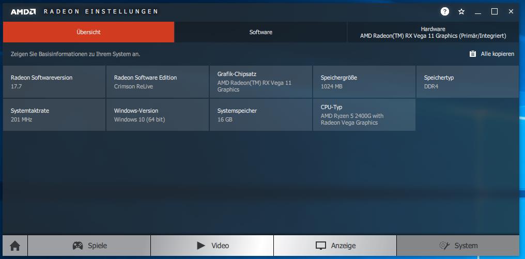
Task: Maximize the Radeon Einstellungen window
Action: point(495,12)
